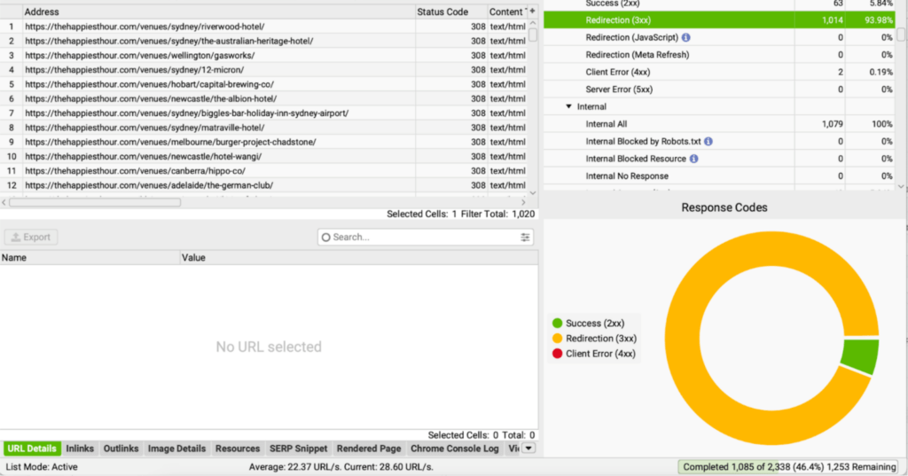Select the the-australian-heritage-hotel URL row
This screenshot has height=476, width=908.
tap(265, 41)
